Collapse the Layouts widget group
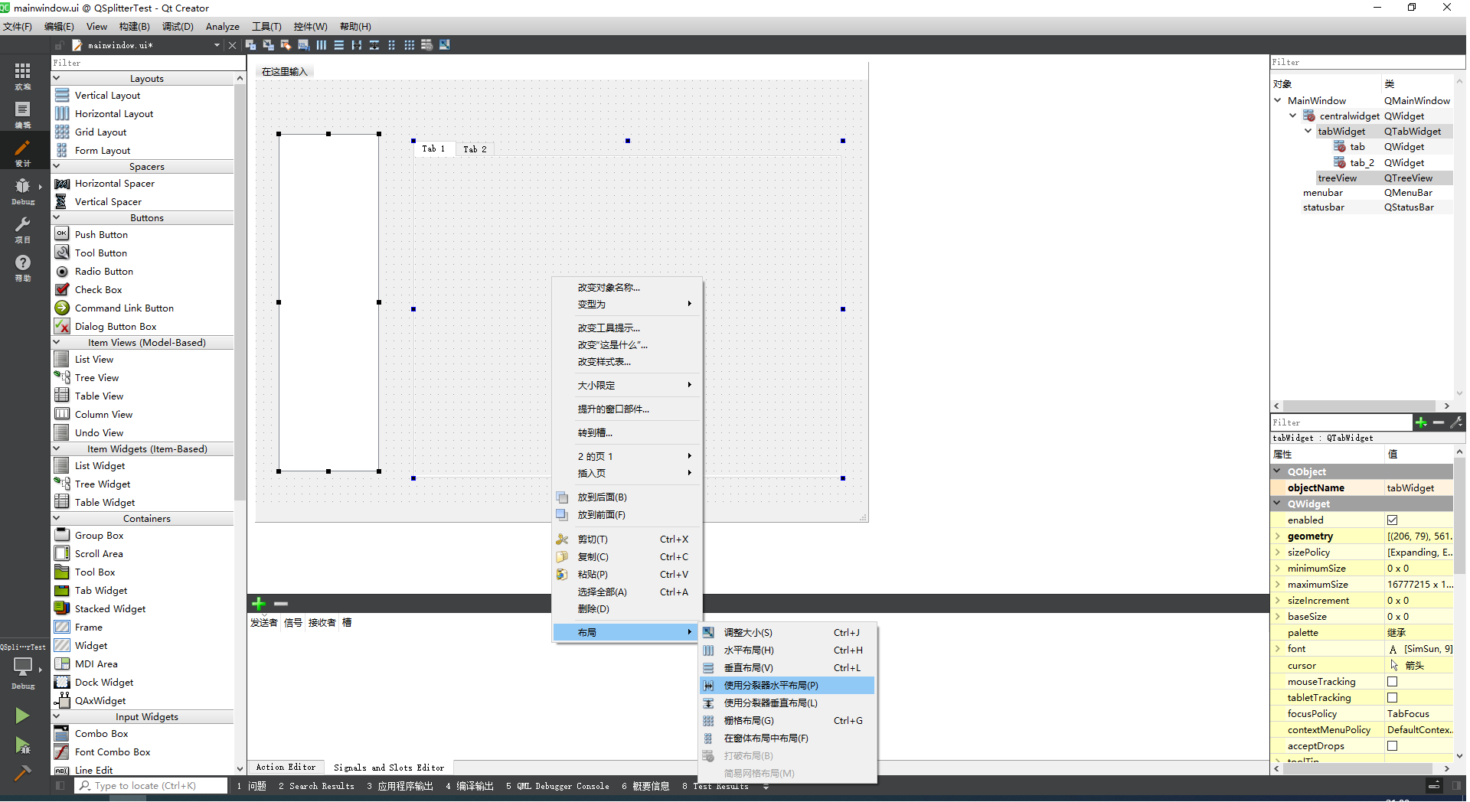 (57, 78)
